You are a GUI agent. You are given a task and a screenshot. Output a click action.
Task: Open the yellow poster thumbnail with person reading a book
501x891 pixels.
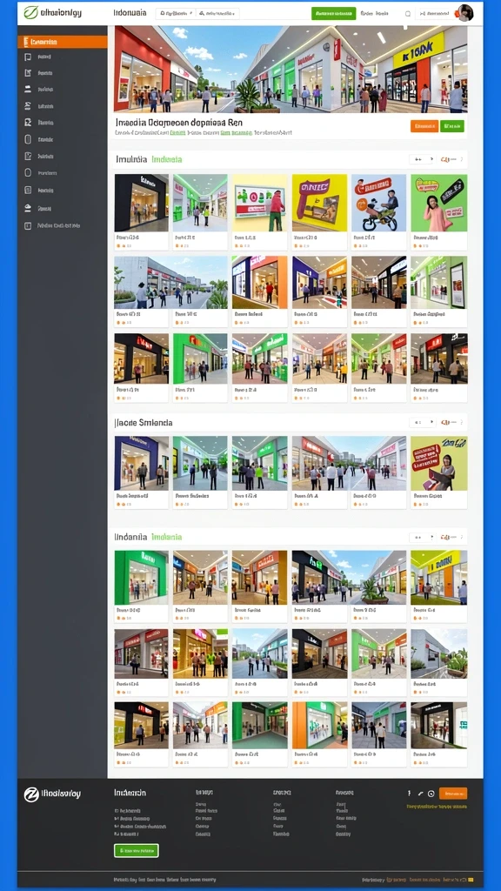tap(439, 463)
